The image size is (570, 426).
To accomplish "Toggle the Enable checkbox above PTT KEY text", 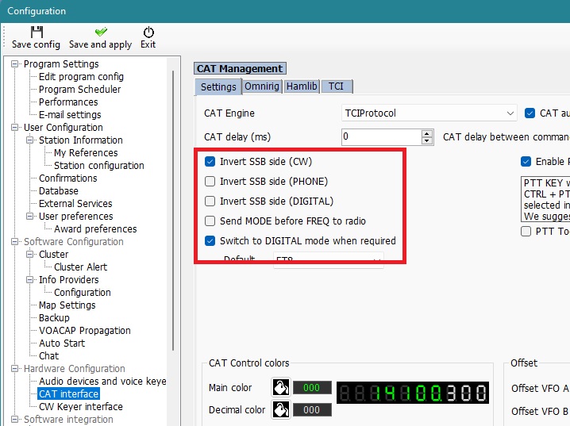I will pos(526,161).
